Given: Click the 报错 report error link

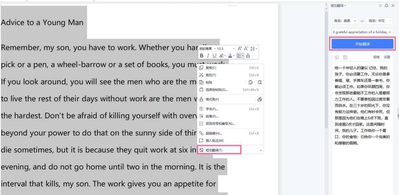Looking at the screenshot, I should point(377,57).
